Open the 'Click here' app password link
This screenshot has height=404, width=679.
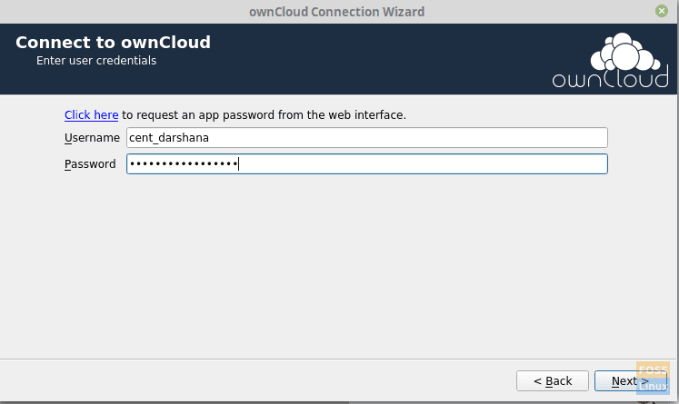tap(92, 115)
